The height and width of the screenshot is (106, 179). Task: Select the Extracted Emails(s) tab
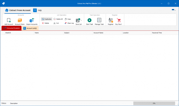point(11,28)
